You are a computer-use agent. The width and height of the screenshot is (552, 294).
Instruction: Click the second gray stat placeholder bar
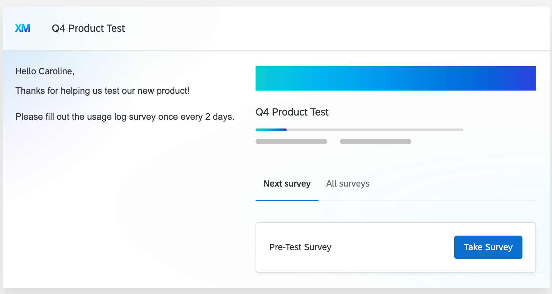(x=375, y=141)
